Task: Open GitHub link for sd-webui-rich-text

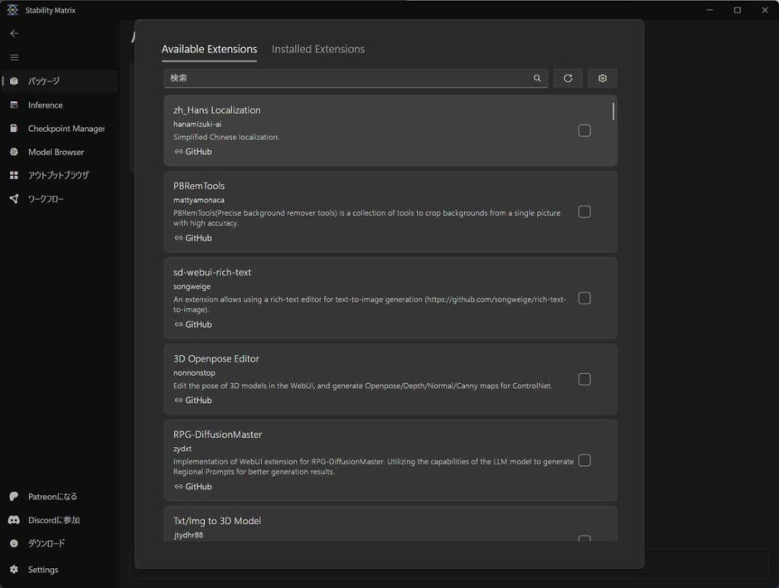Action: pyautogui.click(x=193, y=324)
